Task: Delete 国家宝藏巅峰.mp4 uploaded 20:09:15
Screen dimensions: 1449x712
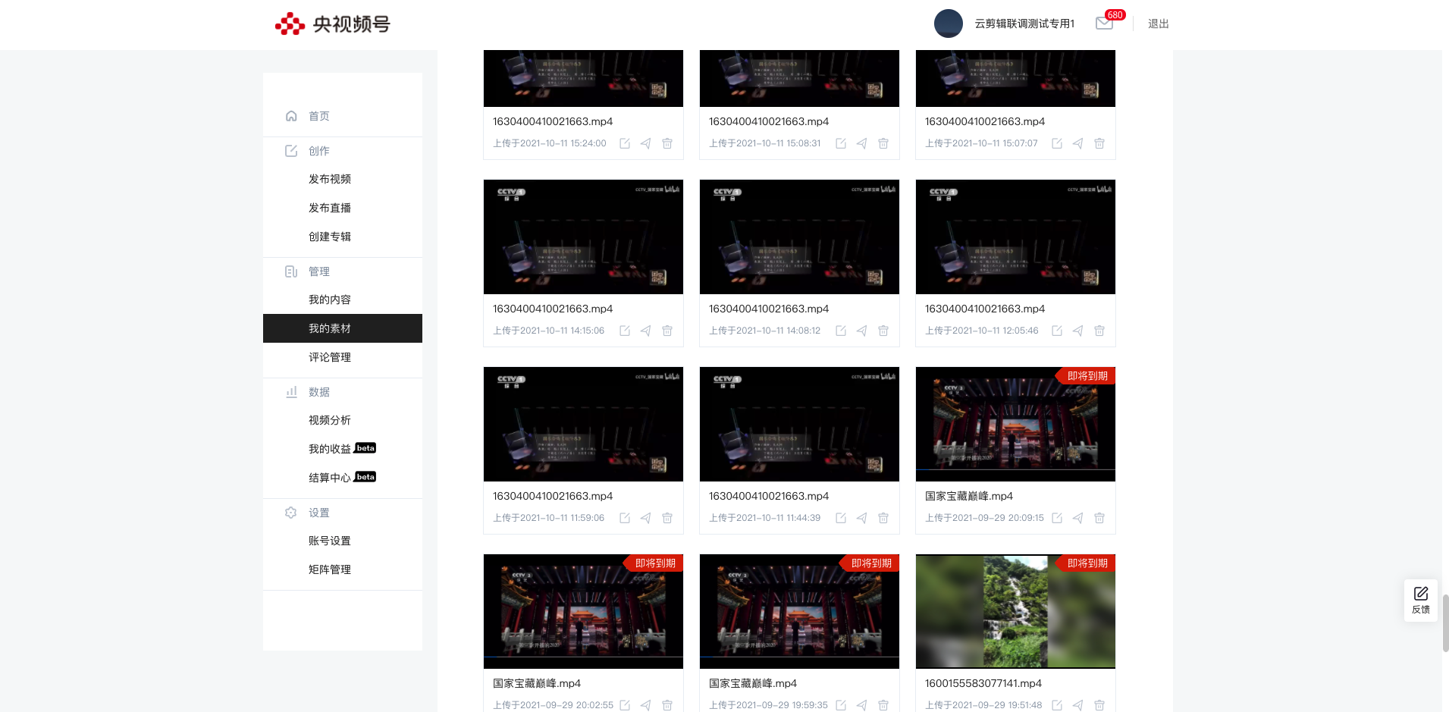Action: (1099, 518)
